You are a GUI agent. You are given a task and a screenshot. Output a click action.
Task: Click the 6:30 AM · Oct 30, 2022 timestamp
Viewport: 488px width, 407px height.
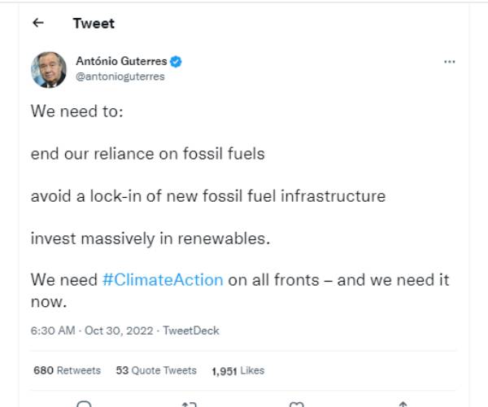(x=93, y=330)
